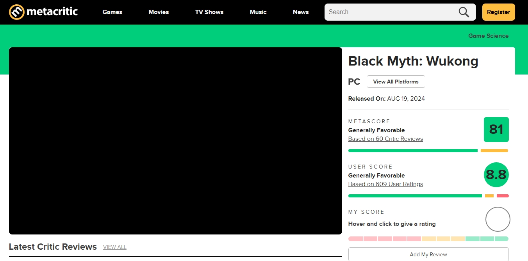Open the Games menu

point(112,12)
